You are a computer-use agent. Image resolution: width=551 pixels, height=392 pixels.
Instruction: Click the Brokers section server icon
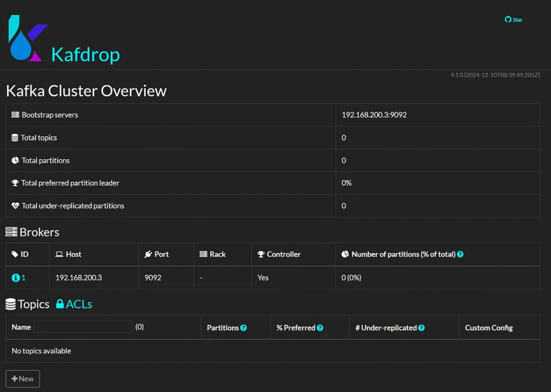point(11,232)
